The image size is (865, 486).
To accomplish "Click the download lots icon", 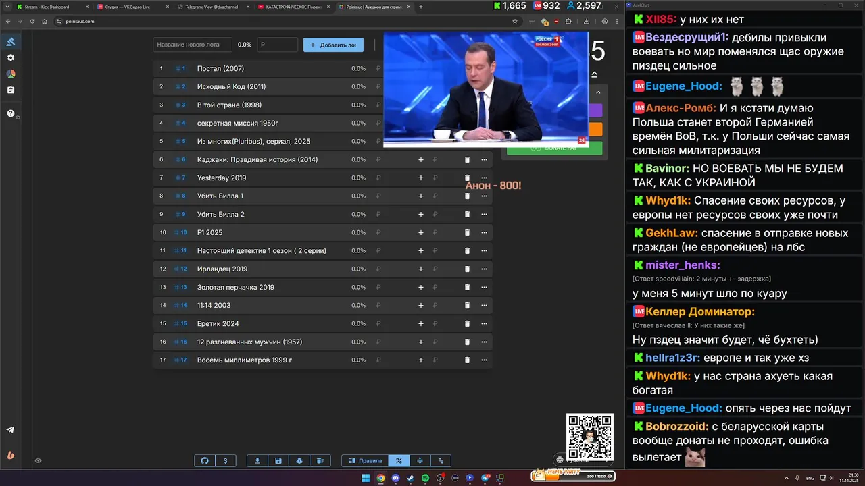I will coord(257,460).
